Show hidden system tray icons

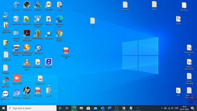tap(162, 108)
